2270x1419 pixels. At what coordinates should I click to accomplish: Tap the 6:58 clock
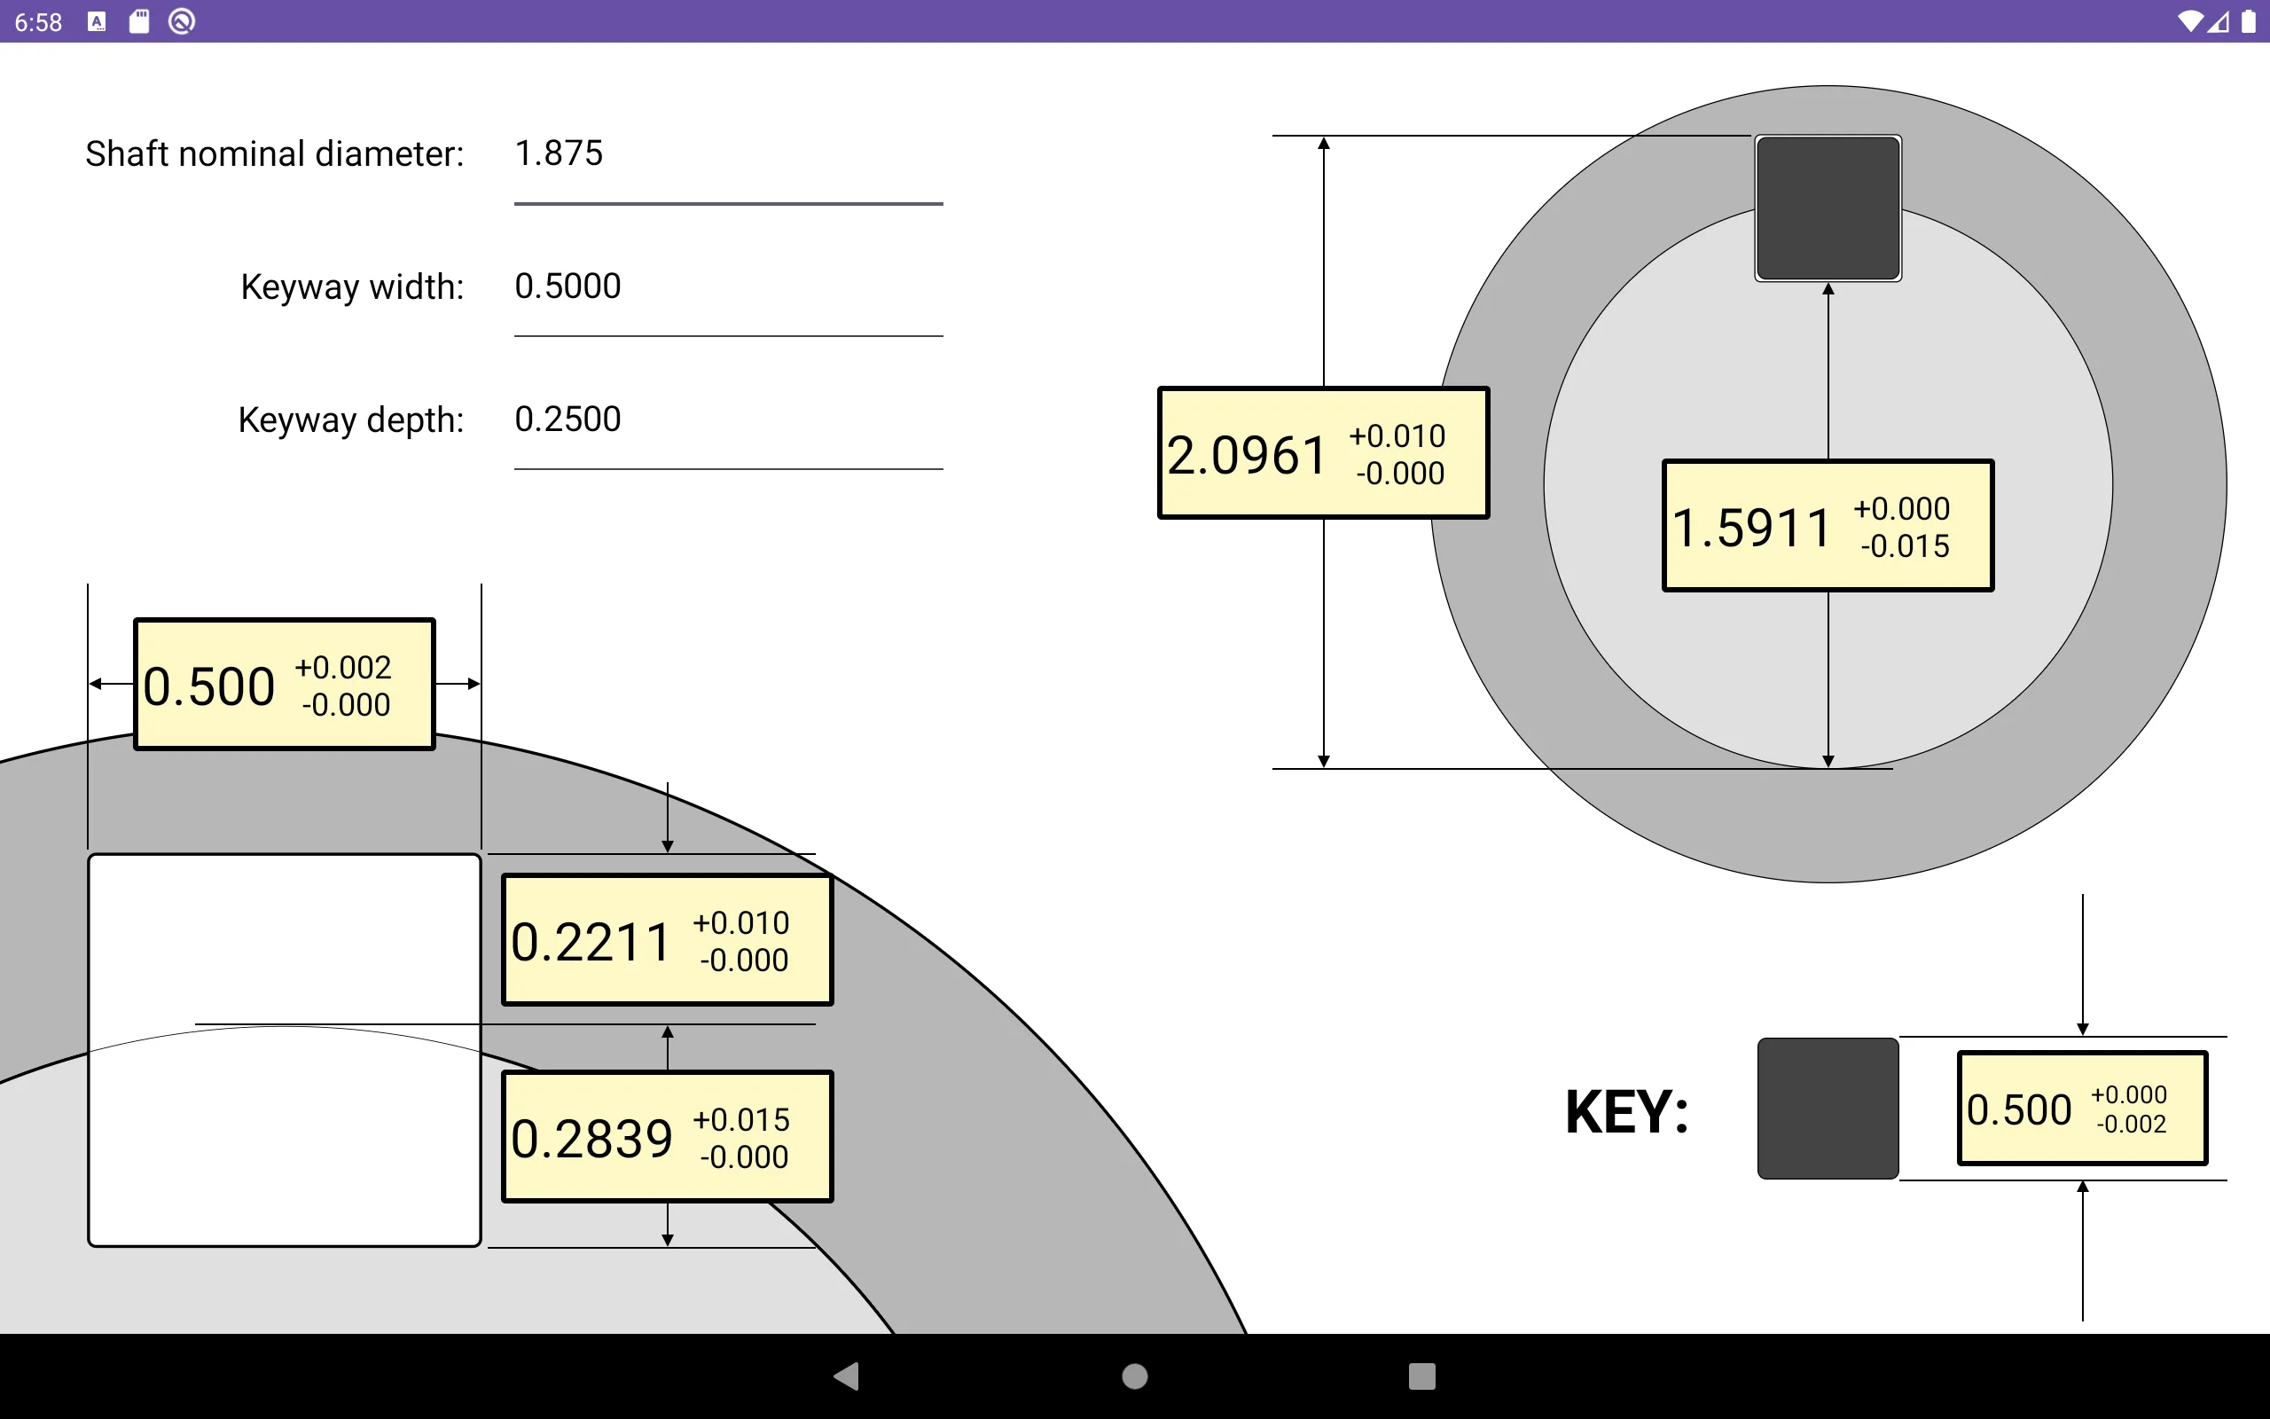pyautogui.click(x=38, y=21)
